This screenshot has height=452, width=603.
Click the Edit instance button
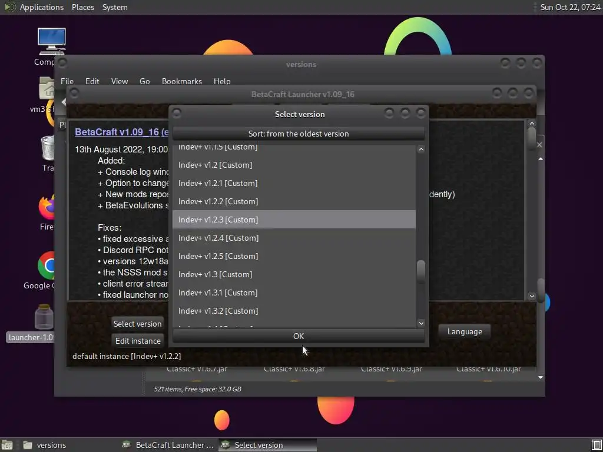138,341
